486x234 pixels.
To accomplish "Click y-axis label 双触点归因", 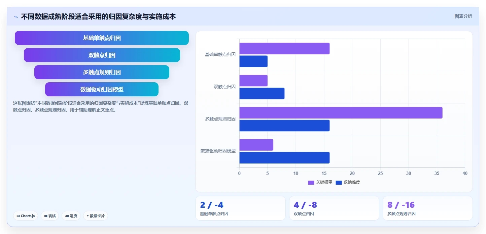I will [224, 87].
